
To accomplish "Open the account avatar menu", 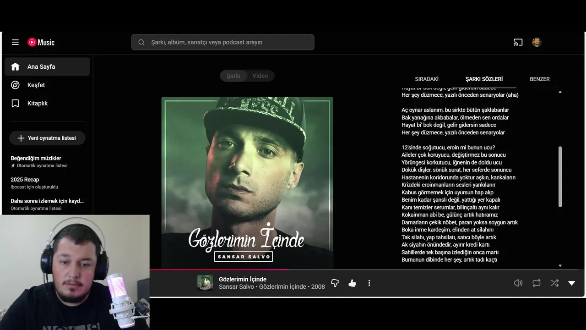I will click(x=537, y=42).
